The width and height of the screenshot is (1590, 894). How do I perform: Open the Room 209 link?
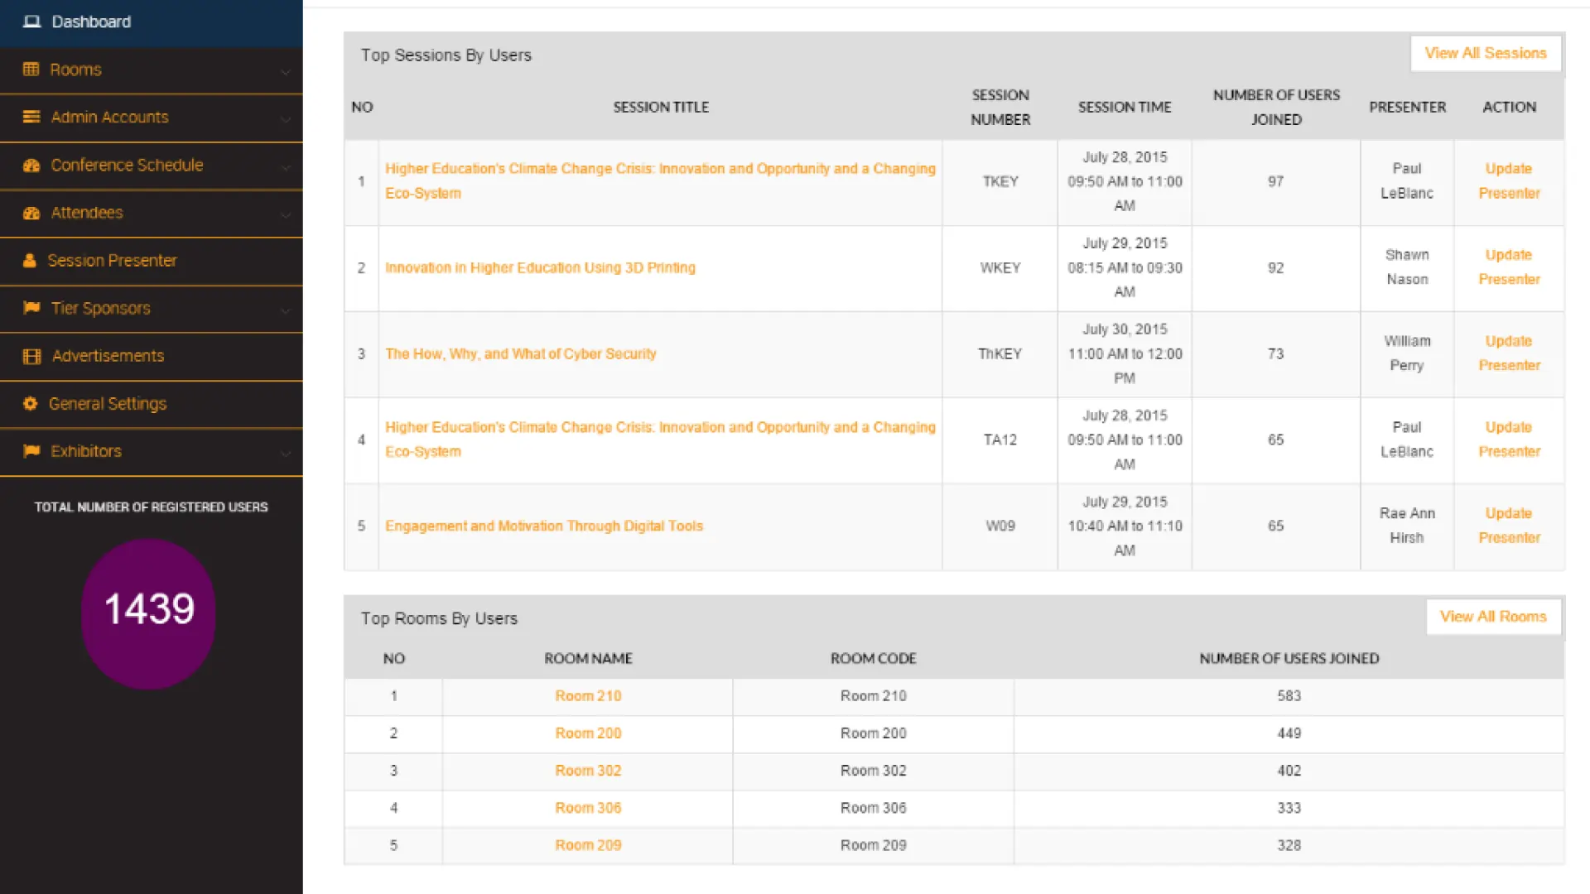[x=588, y=845]
